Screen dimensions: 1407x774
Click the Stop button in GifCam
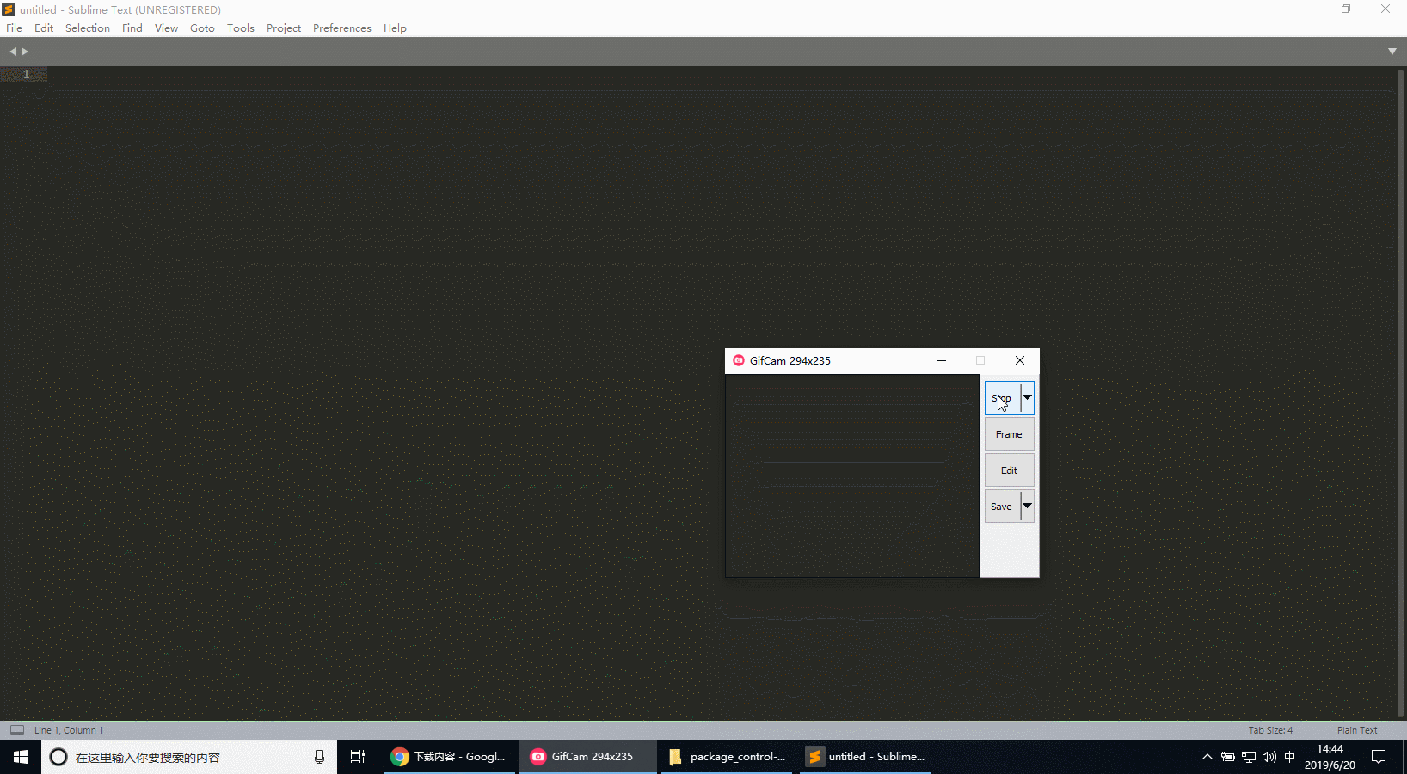click(1003, 398)
